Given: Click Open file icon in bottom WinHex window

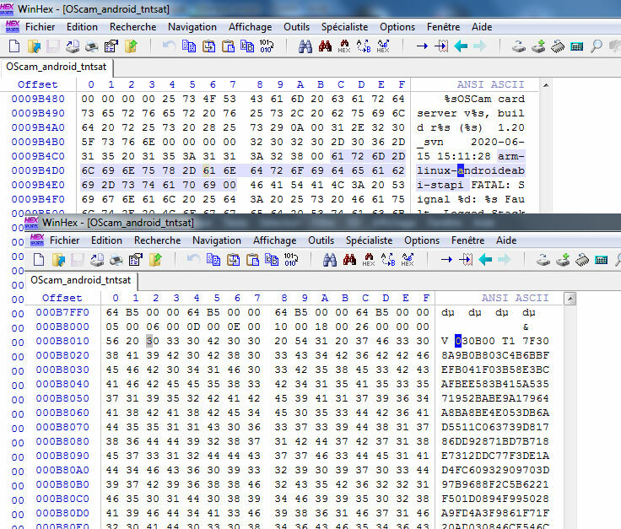Looking at the screenshot, I should [x=58, y=260].
